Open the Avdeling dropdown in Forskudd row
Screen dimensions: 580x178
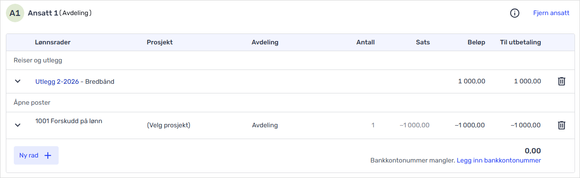click(265, 125)
